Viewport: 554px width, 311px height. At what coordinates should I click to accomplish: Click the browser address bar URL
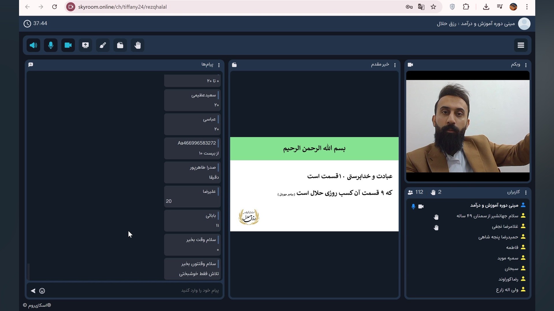click(x=122, y=7)
